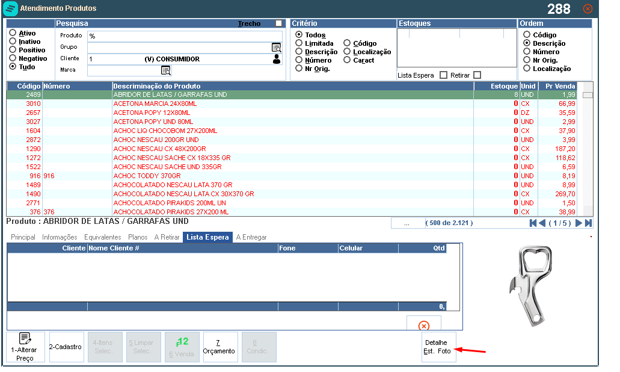The image size is (620, 372).
Task: Go to previous page arrow
Action: click(x=542, y=223)
